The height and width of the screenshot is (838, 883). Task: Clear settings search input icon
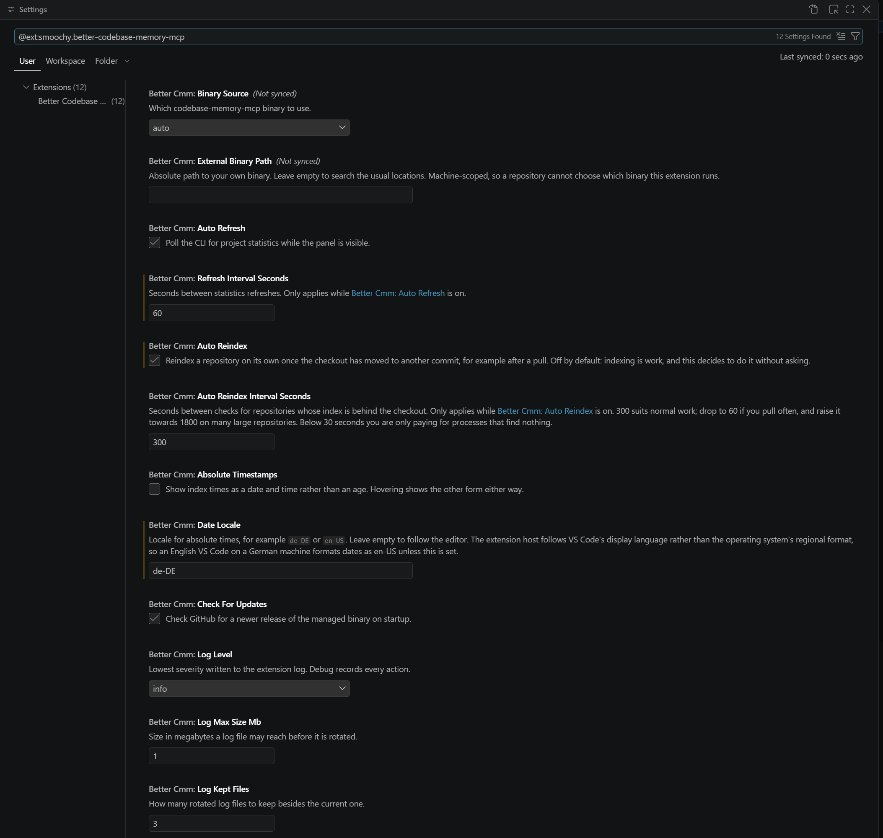point(841,36)
